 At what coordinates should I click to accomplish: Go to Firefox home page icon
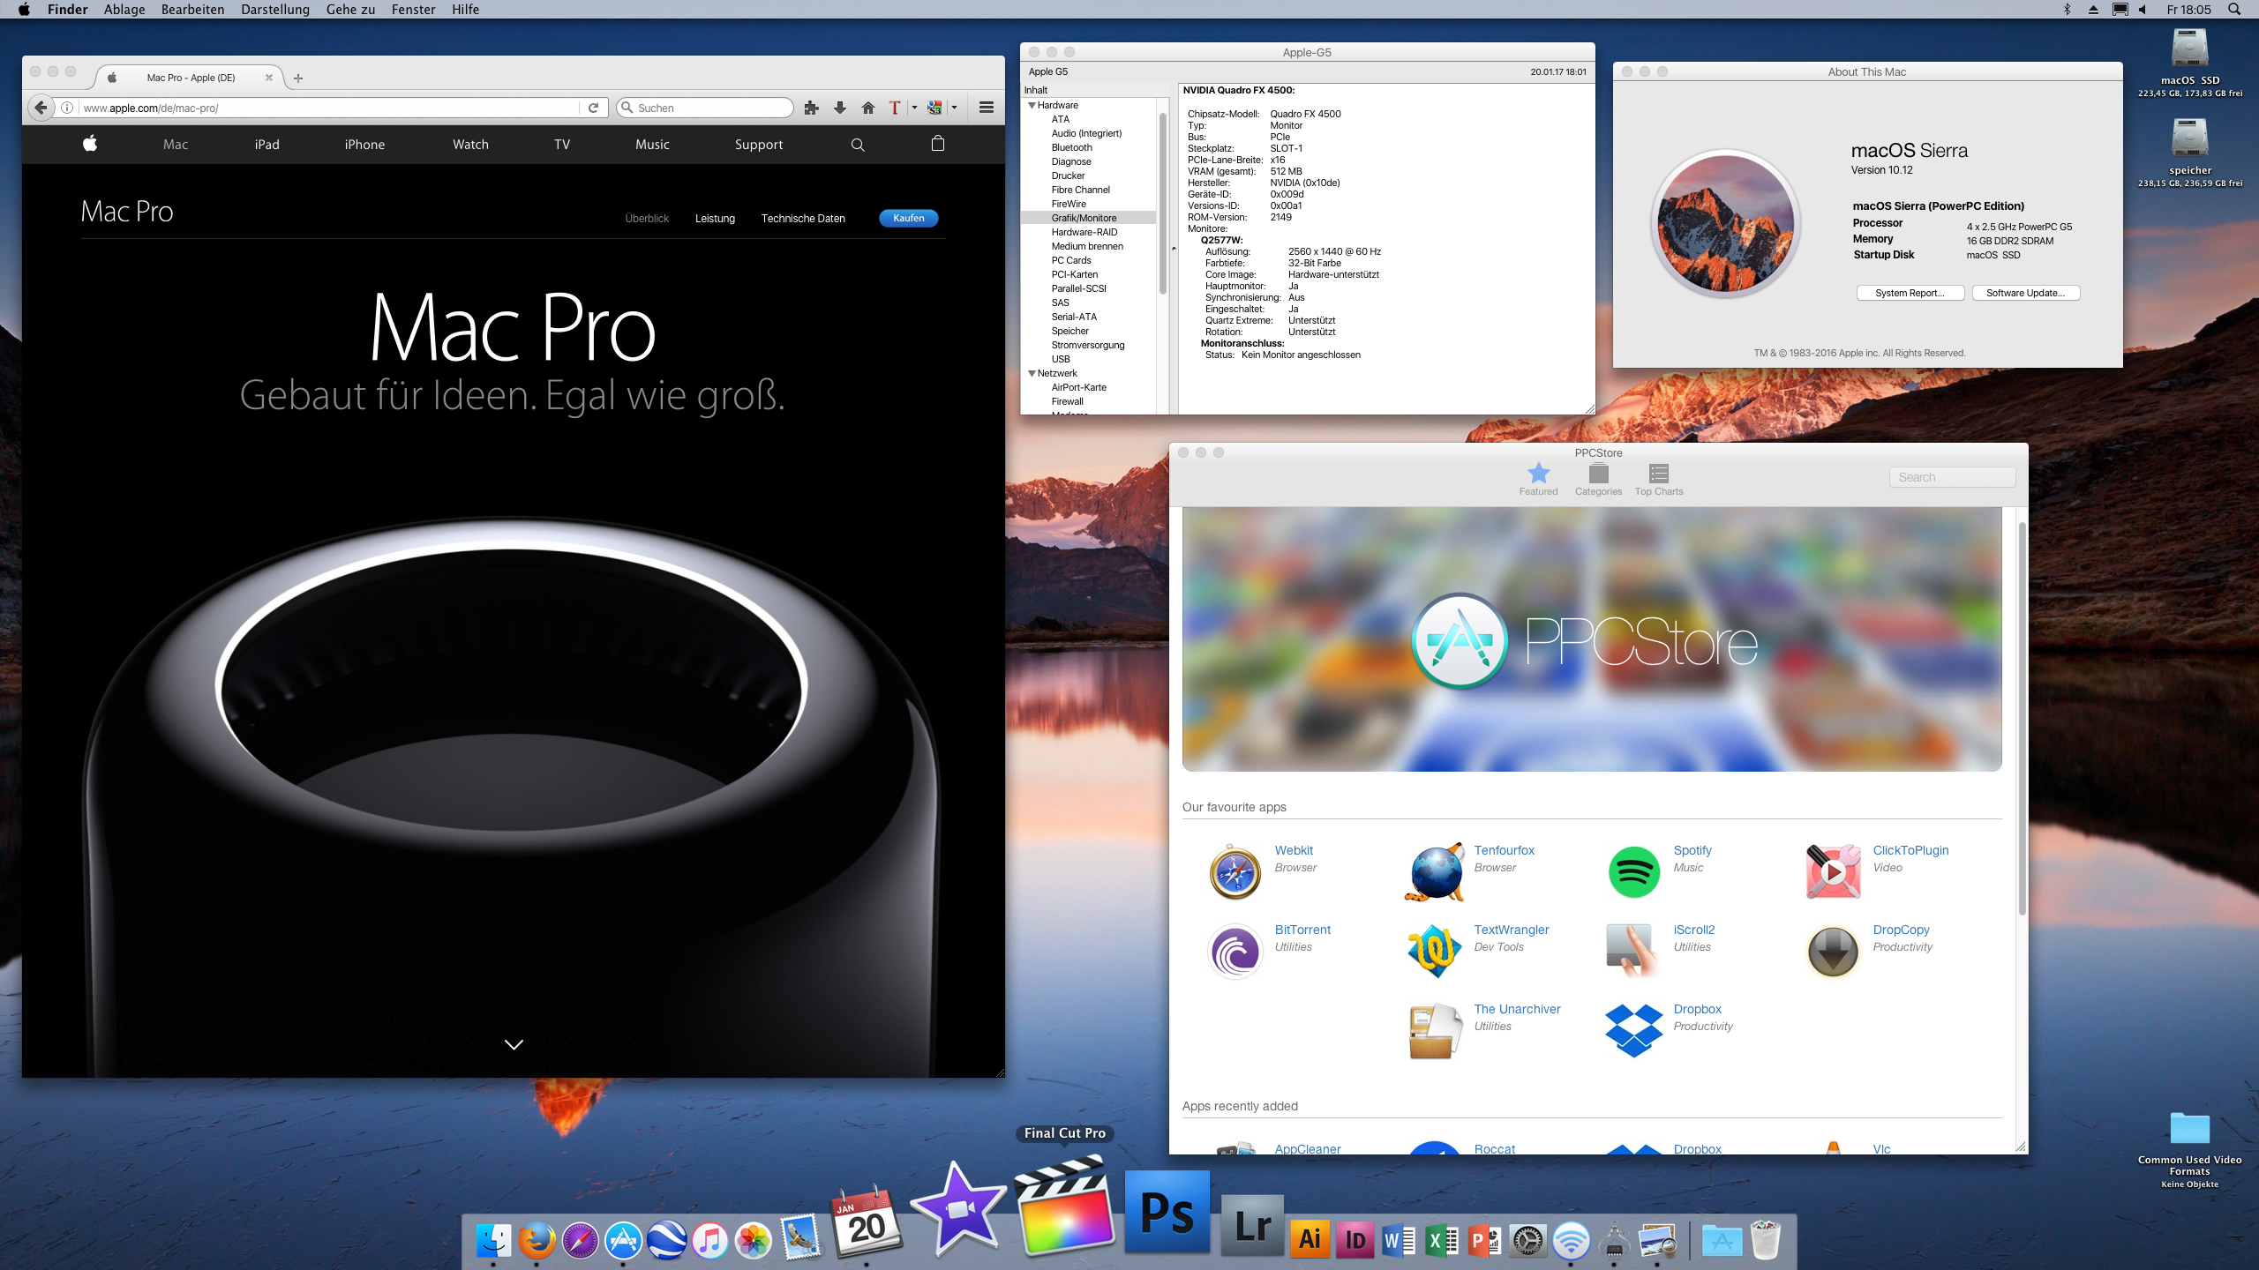coord(868,108)
